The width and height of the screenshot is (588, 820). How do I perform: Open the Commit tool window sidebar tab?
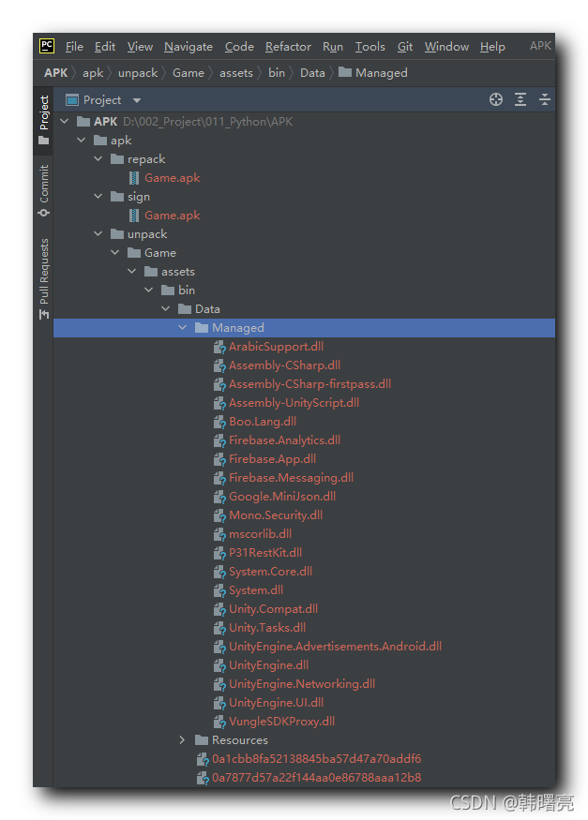pyautogui.click(x=44, y=191)
